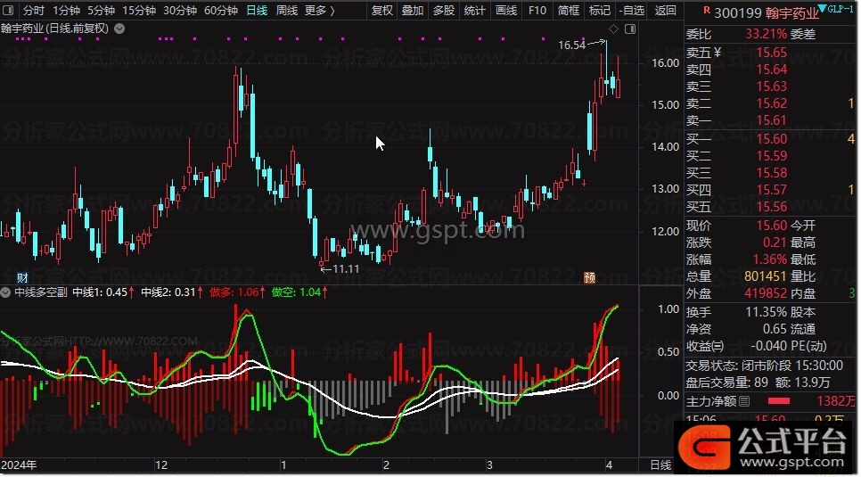Screen dimensions: 861x477
Task: Click the month 12 marker on time axis
Action: pos(161,465)
